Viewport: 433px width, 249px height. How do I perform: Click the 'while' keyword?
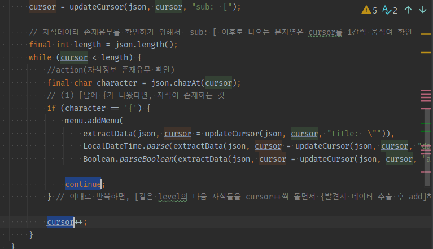pyautogui.click(x=40, y=57)
